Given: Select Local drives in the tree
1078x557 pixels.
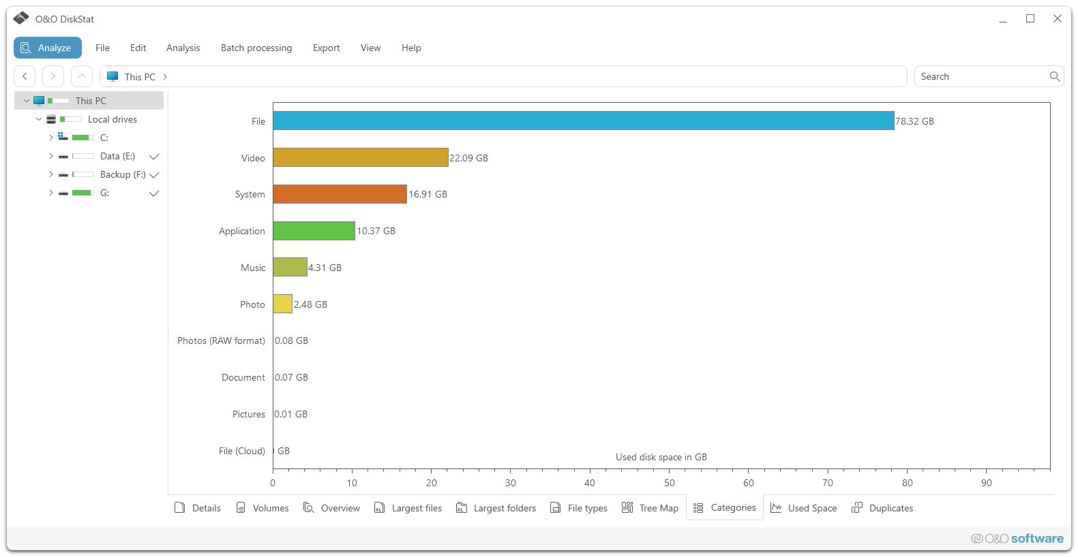Looking at the screenshot, I should (x=113, y=119).
